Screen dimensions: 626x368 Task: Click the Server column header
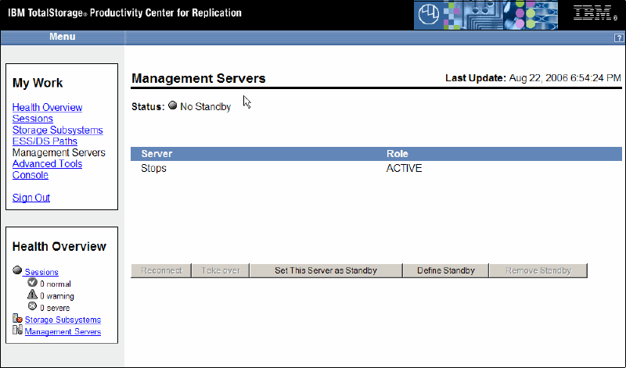[x=156, y=154]
